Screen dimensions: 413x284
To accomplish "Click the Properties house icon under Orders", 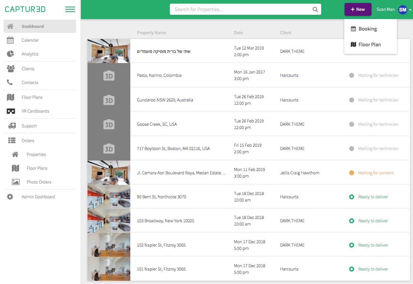I will (x=15, y=154).
